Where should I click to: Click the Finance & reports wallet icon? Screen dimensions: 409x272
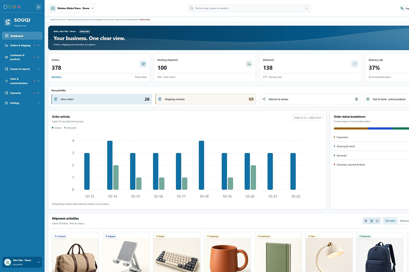point(6,69)
